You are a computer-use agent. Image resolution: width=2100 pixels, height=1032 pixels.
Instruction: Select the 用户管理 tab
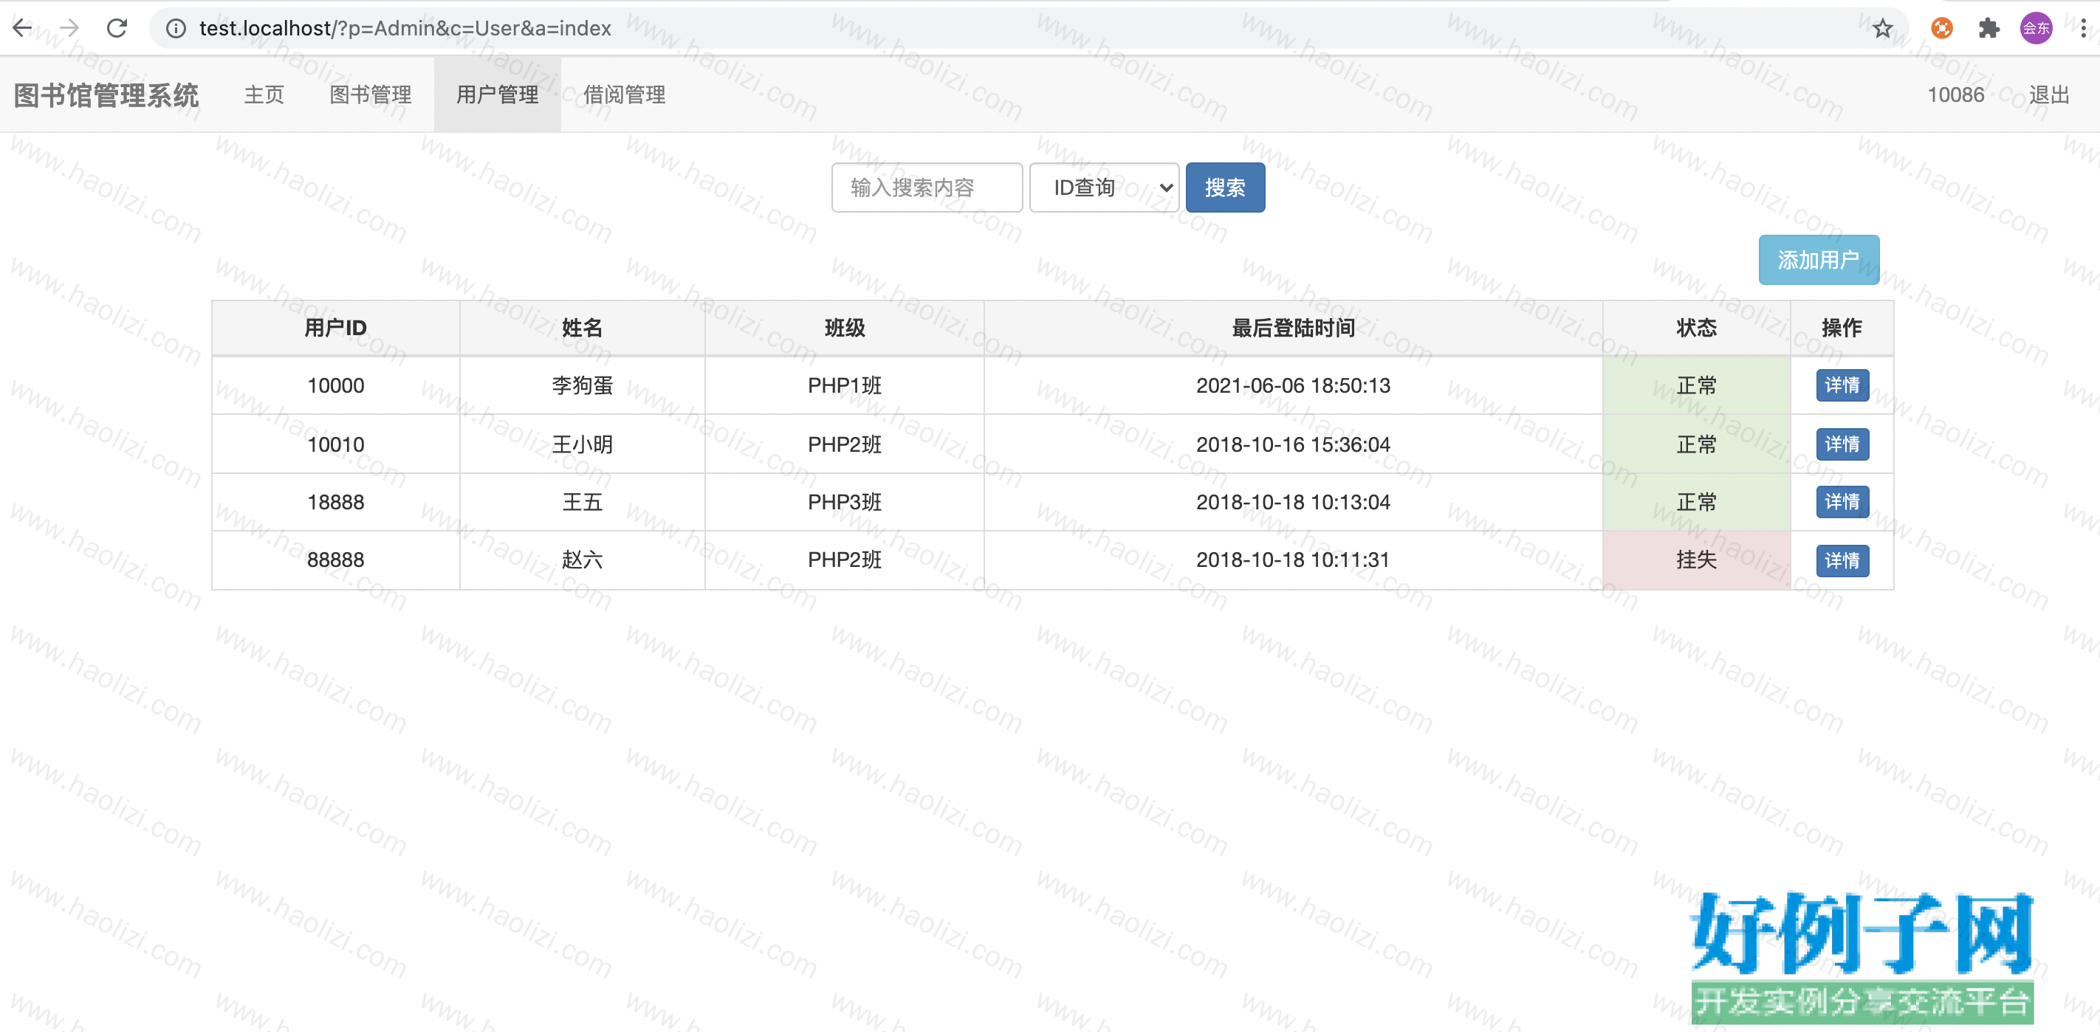[497, 94]
